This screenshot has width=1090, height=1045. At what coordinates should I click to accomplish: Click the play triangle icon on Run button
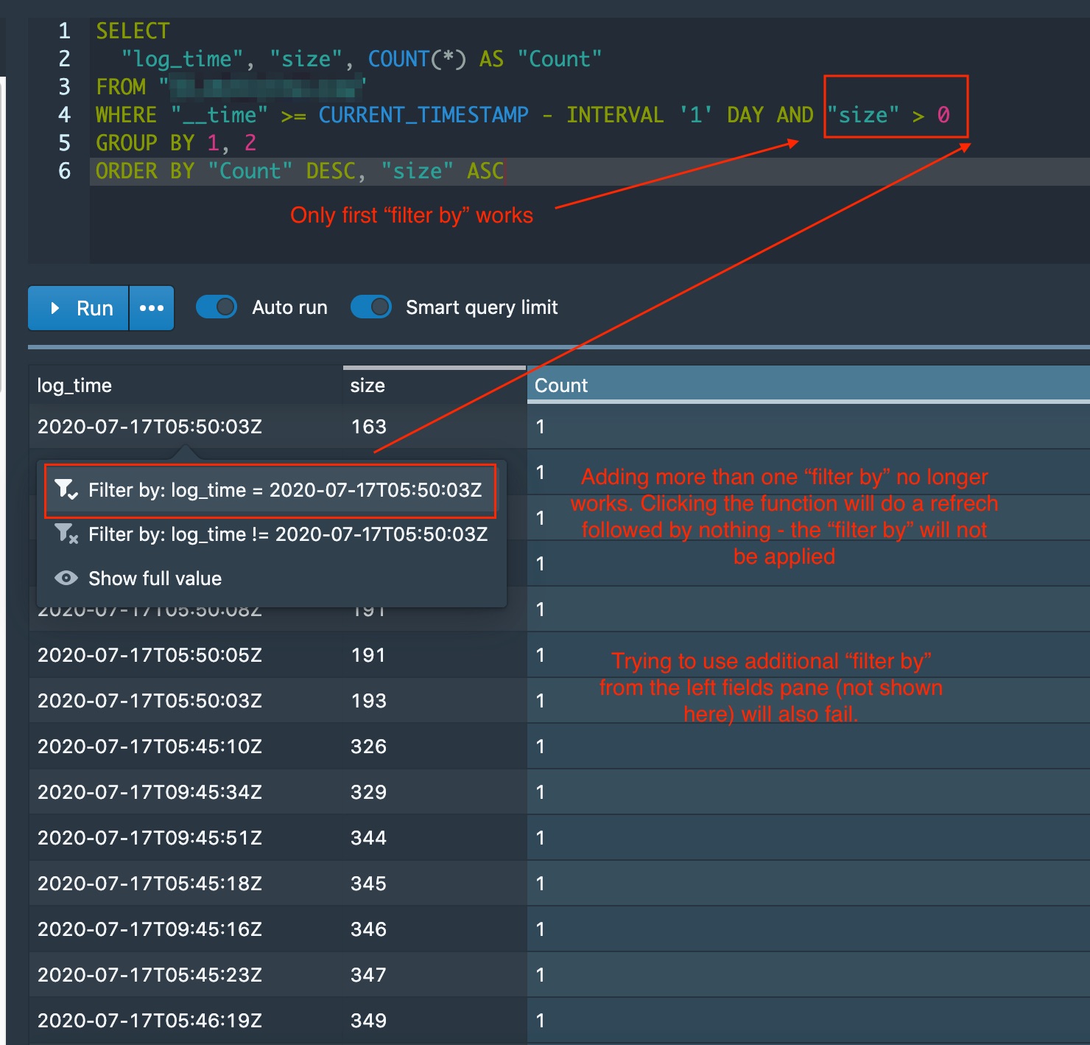[54, 307]
